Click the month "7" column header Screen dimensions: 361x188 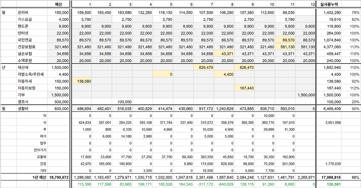tap(212, 5)
